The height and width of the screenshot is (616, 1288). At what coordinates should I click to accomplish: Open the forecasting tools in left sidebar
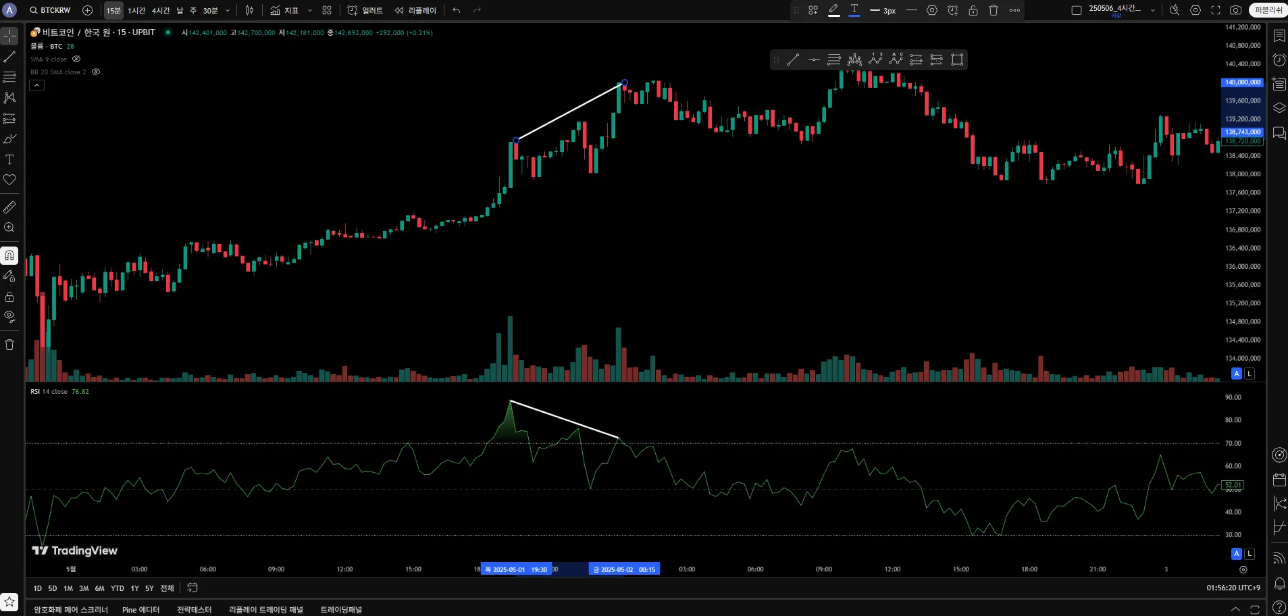[x=9, y=118]
